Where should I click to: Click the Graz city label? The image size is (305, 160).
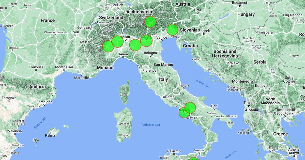(x=198, y=10)
